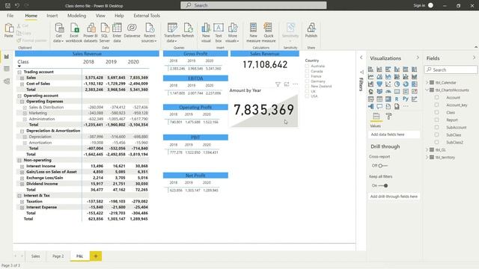479x269 pixels.
Task: Switch to Report view in left sidebar
Action: [7, 57]
